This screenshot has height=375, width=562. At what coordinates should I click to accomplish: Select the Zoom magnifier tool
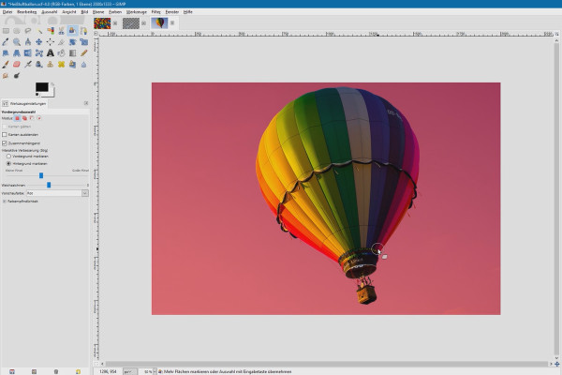coord(17,42)
